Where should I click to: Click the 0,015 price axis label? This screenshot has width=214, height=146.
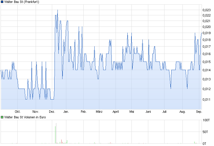click(207, 62)
